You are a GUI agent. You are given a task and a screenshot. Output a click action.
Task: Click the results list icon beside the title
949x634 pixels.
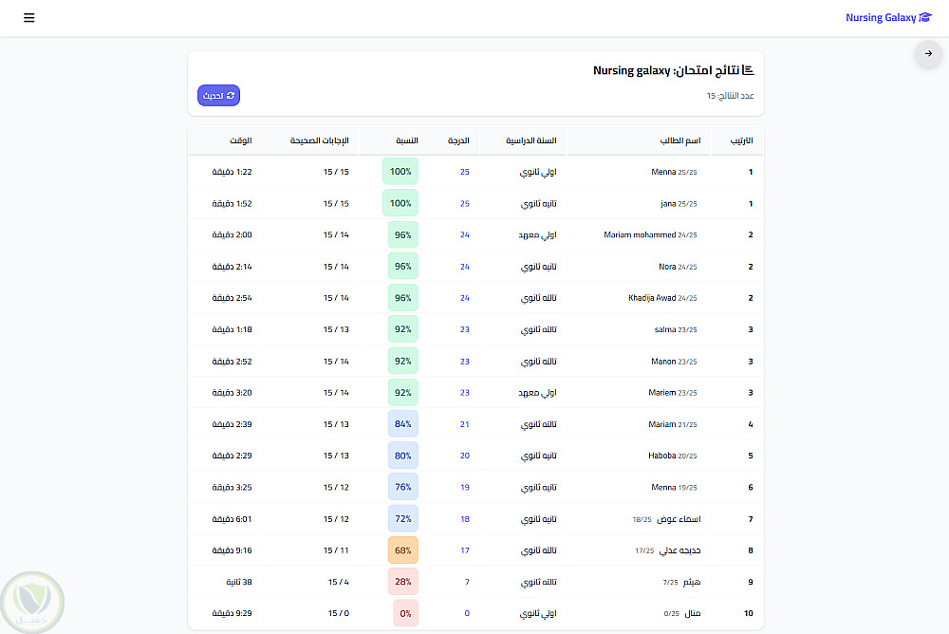coord(748,70)
